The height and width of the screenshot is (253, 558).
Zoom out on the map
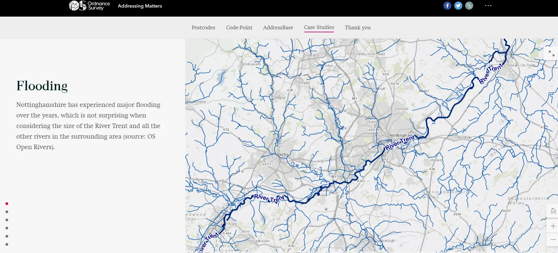coord(553,239)
